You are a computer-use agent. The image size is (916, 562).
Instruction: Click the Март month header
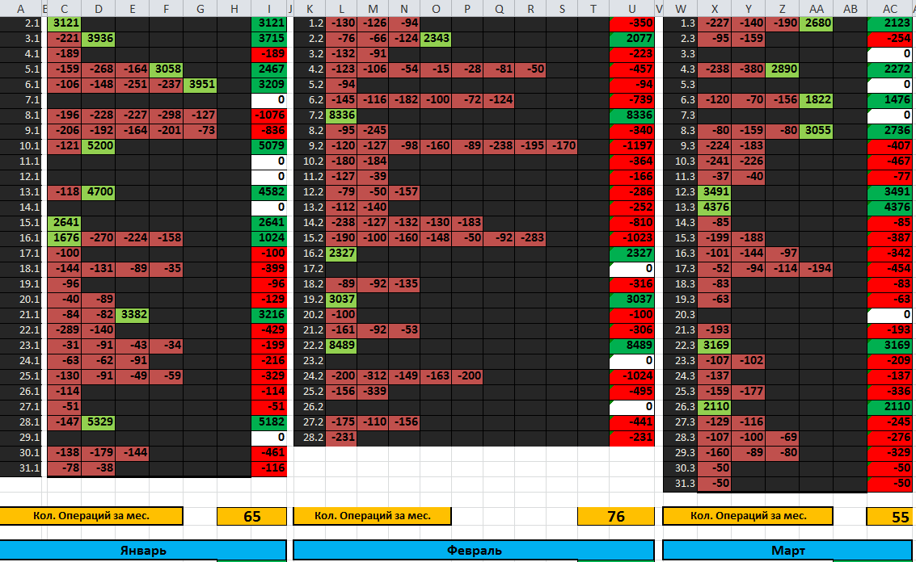[788, 550]
